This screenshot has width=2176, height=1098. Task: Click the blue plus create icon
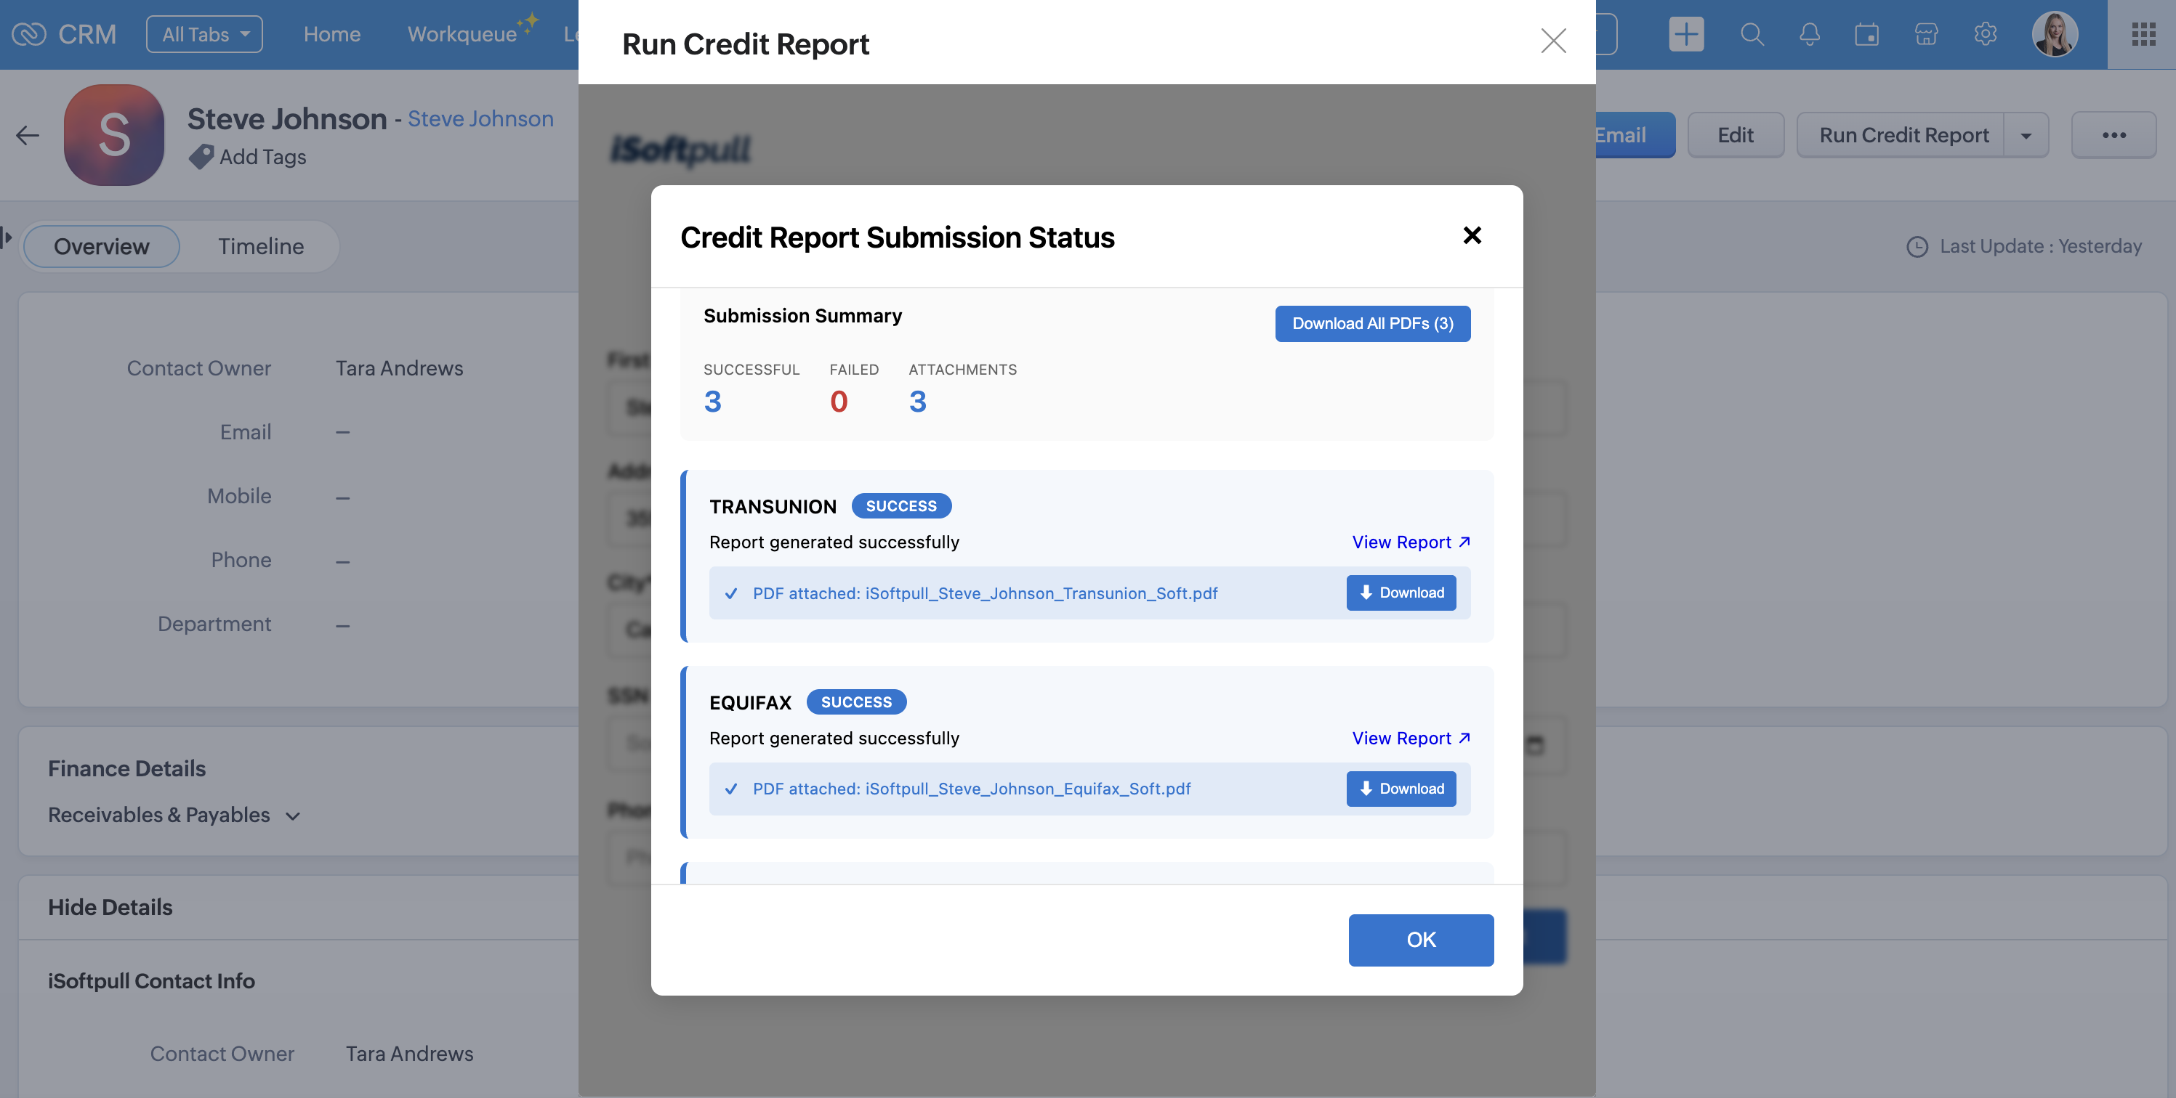[x=1686, y=35]
